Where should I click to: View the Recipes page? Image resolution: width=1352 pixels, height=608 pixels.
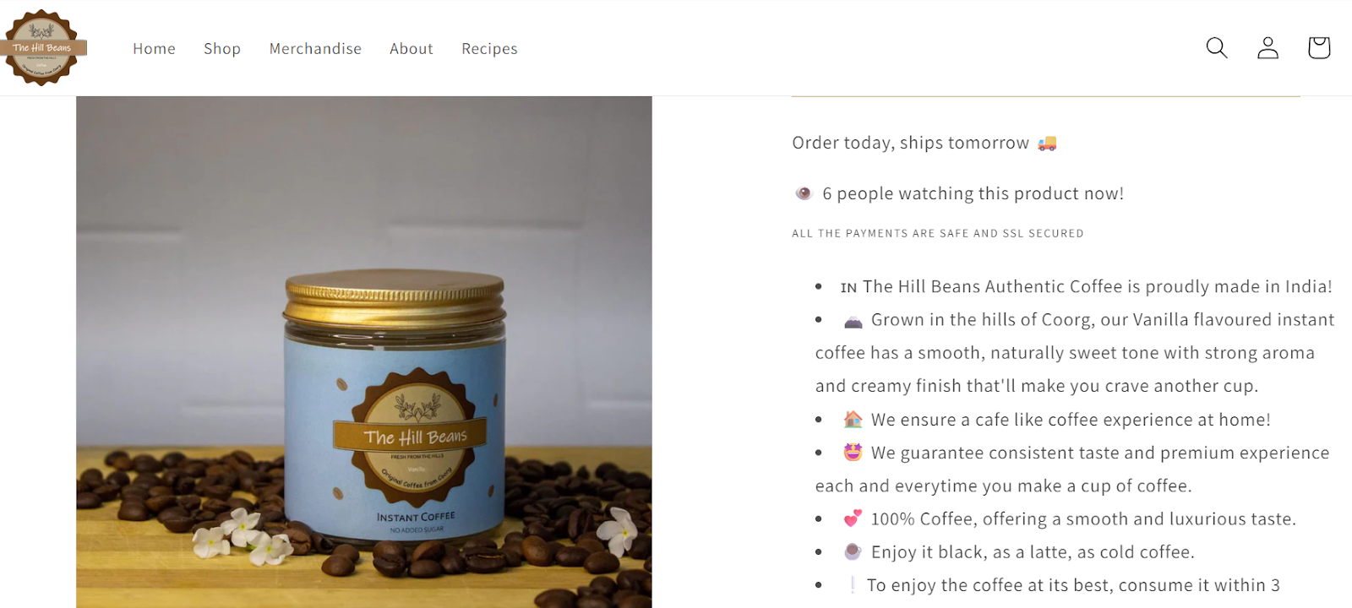click(488, 48)
